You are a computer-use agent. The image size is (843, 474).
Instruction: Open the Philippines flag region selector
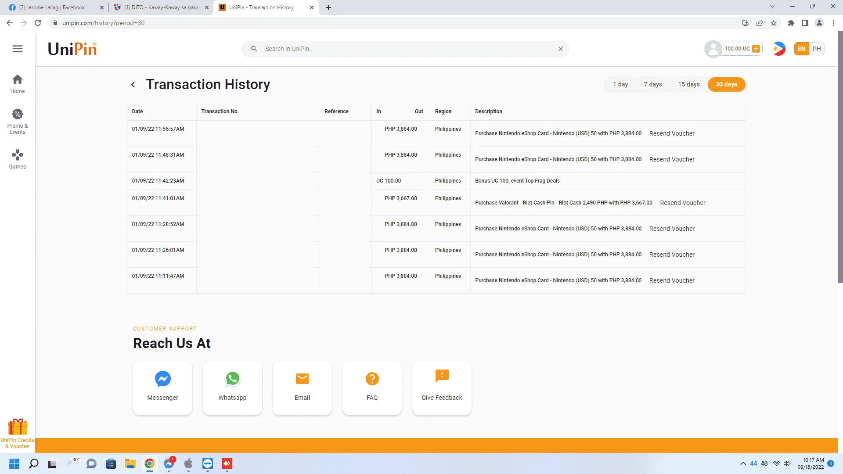tap(778, 49)
